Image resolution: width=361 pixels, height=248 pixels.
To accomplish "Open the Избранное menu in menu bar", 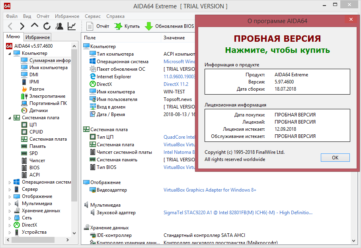I will pos(67,16).
